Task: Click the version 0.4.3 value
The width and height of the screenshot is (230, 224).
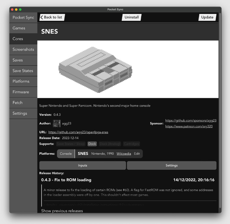Action: [57, 115]
